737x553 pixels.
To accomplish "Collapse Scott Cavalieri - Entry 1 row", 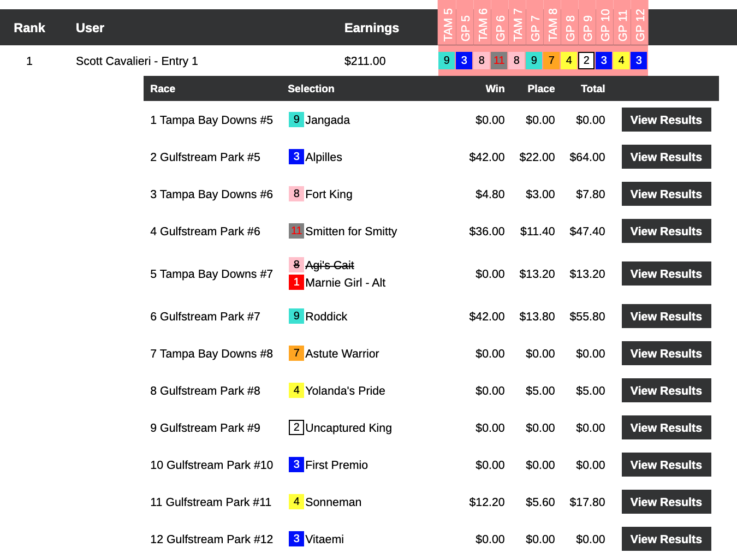I will pyautogui.click(x=136, y=61).
